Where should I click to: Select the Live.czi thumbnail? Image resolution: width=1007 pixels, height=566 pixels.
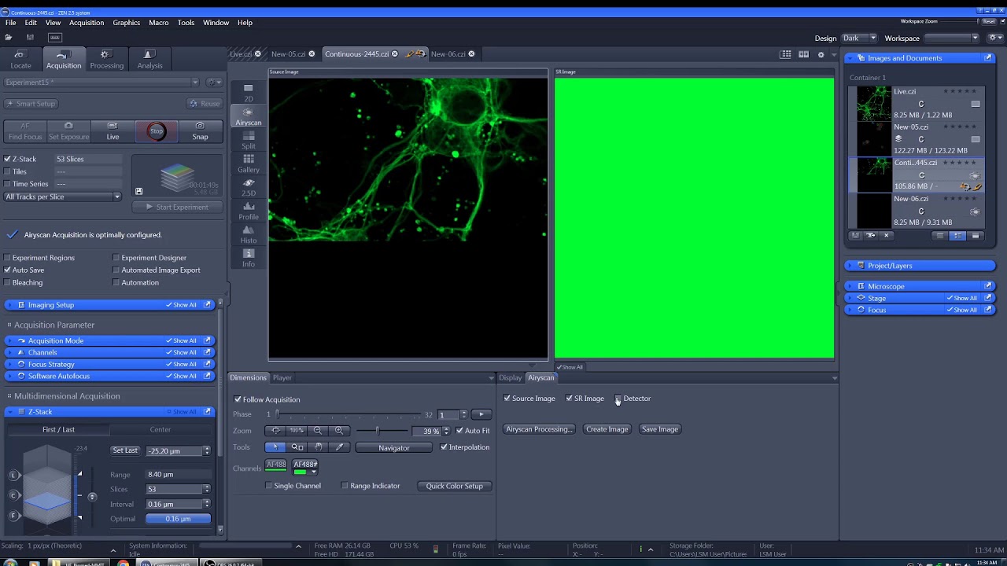click(873, 103)
